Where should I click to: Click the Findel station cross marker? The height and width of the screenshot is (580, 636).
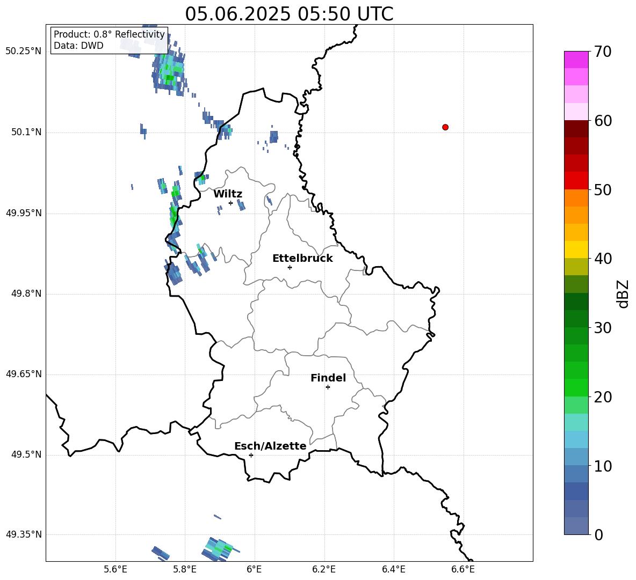328,387
